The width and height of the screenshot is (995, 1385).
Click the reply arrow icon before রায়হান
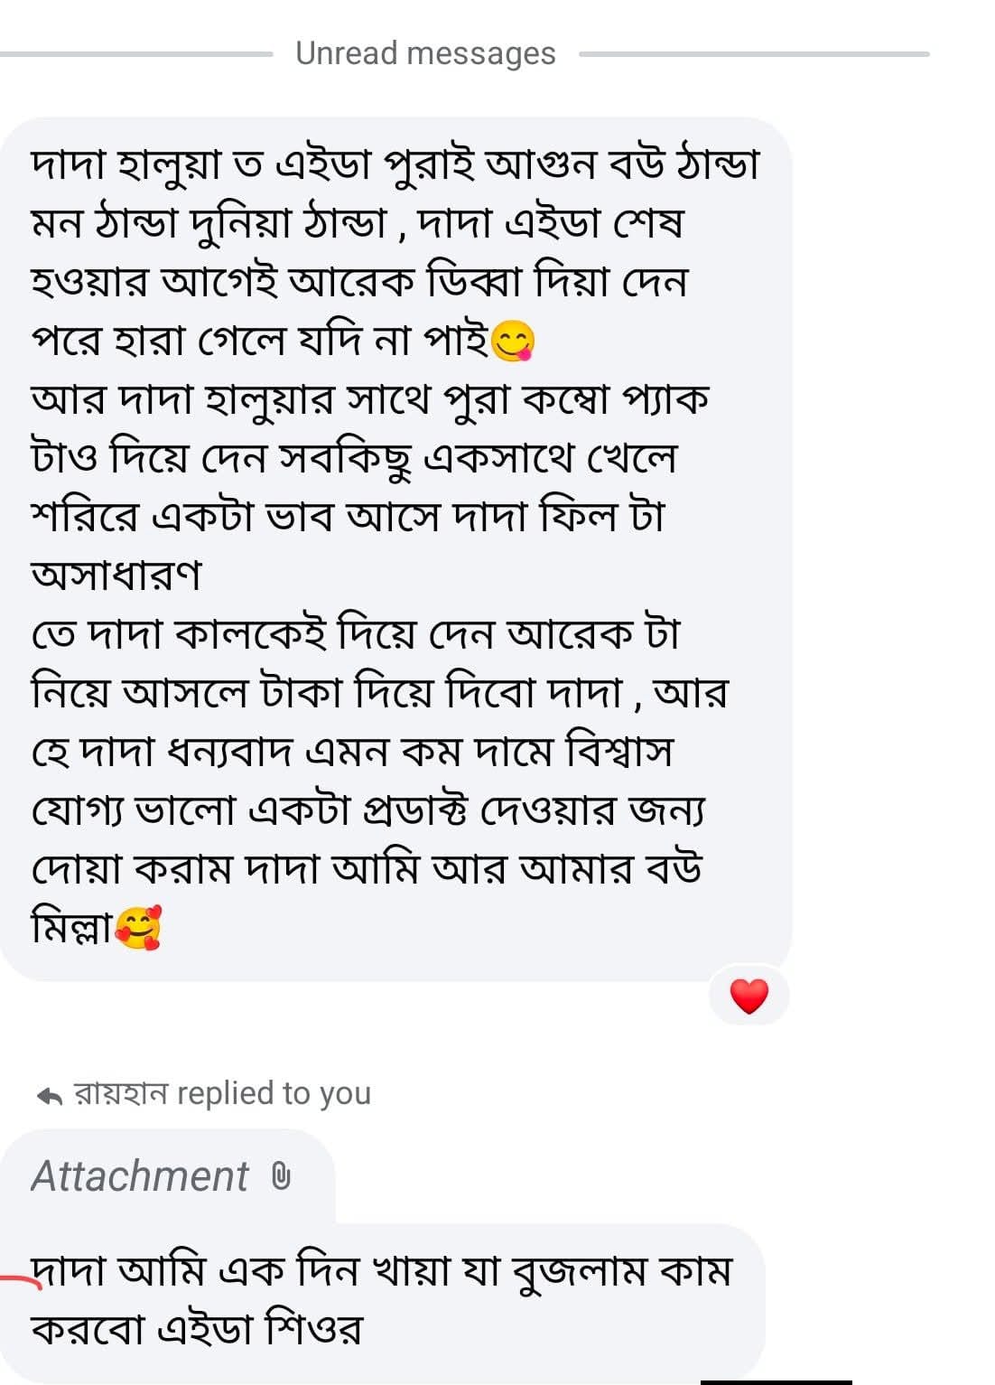tap(50, 1097)
